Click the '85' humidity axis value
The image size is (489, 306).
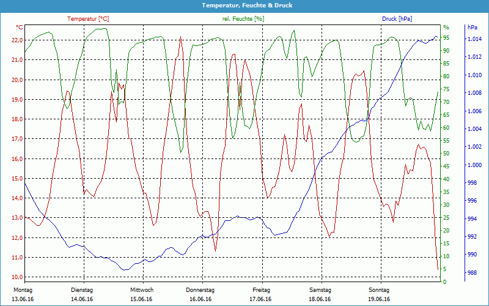click(x=446, y=64)
